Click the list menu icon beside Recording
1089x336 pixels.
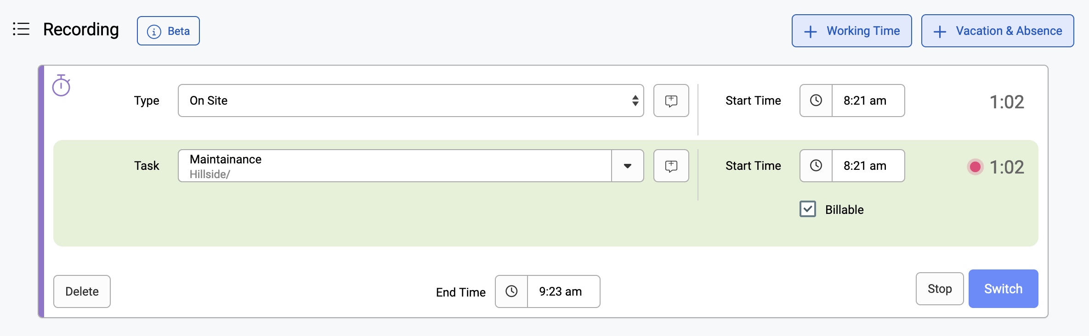click(x=21, y=29)
